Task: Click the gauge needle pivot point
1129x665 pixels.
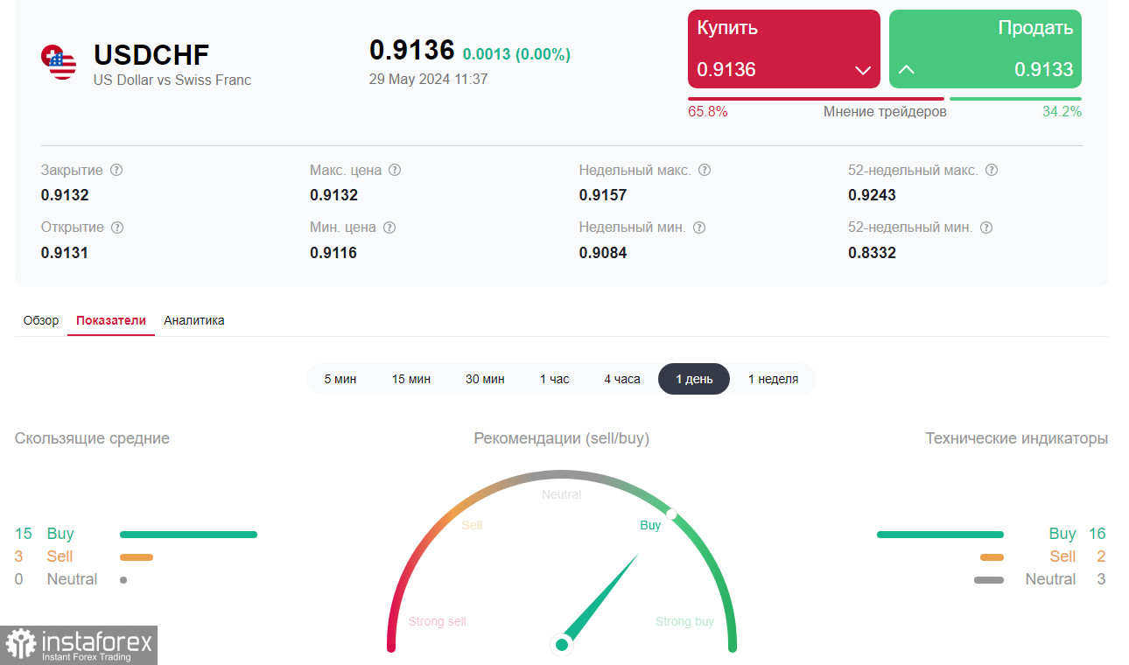Action: (562, 645)
